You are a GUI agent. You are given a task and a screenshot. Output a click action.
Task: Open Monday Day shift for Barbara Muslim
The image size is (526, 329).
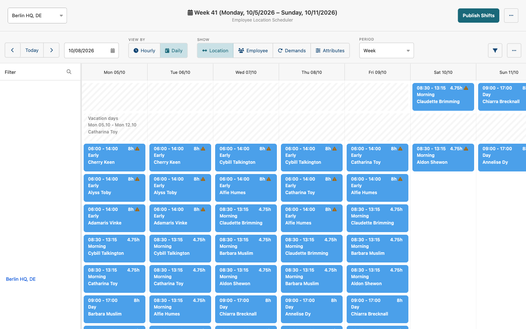114,309
